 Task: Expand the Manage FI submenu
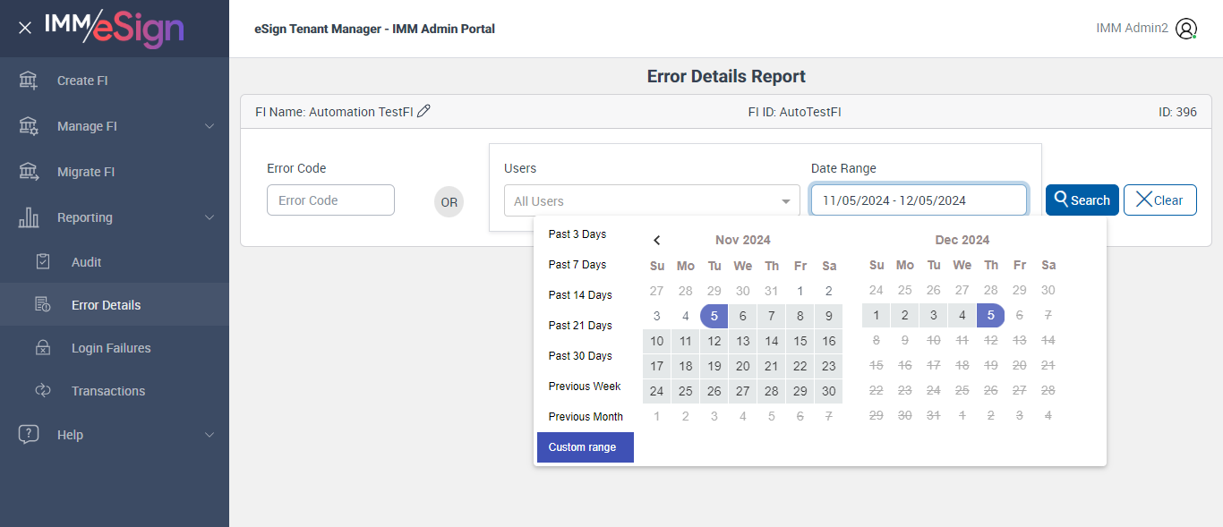(x=210, y=126)
